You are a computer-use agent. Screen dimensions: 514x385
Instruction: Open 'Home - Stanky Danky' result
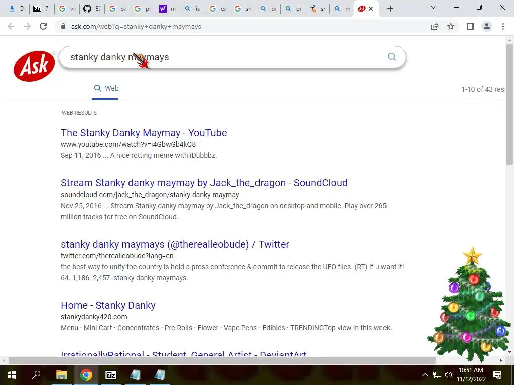pyautogui.click(x=108, y=305)
